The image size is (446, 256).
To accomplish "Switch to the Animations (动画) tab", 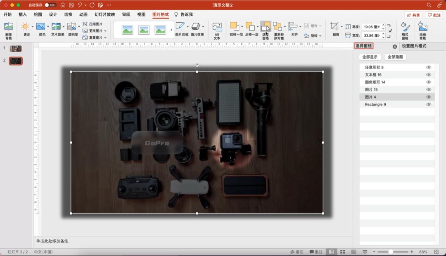I will click(83, 14).
